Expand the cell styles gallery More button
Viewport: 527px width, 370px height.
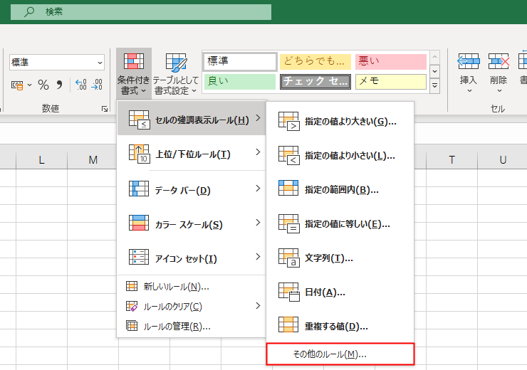434,86
